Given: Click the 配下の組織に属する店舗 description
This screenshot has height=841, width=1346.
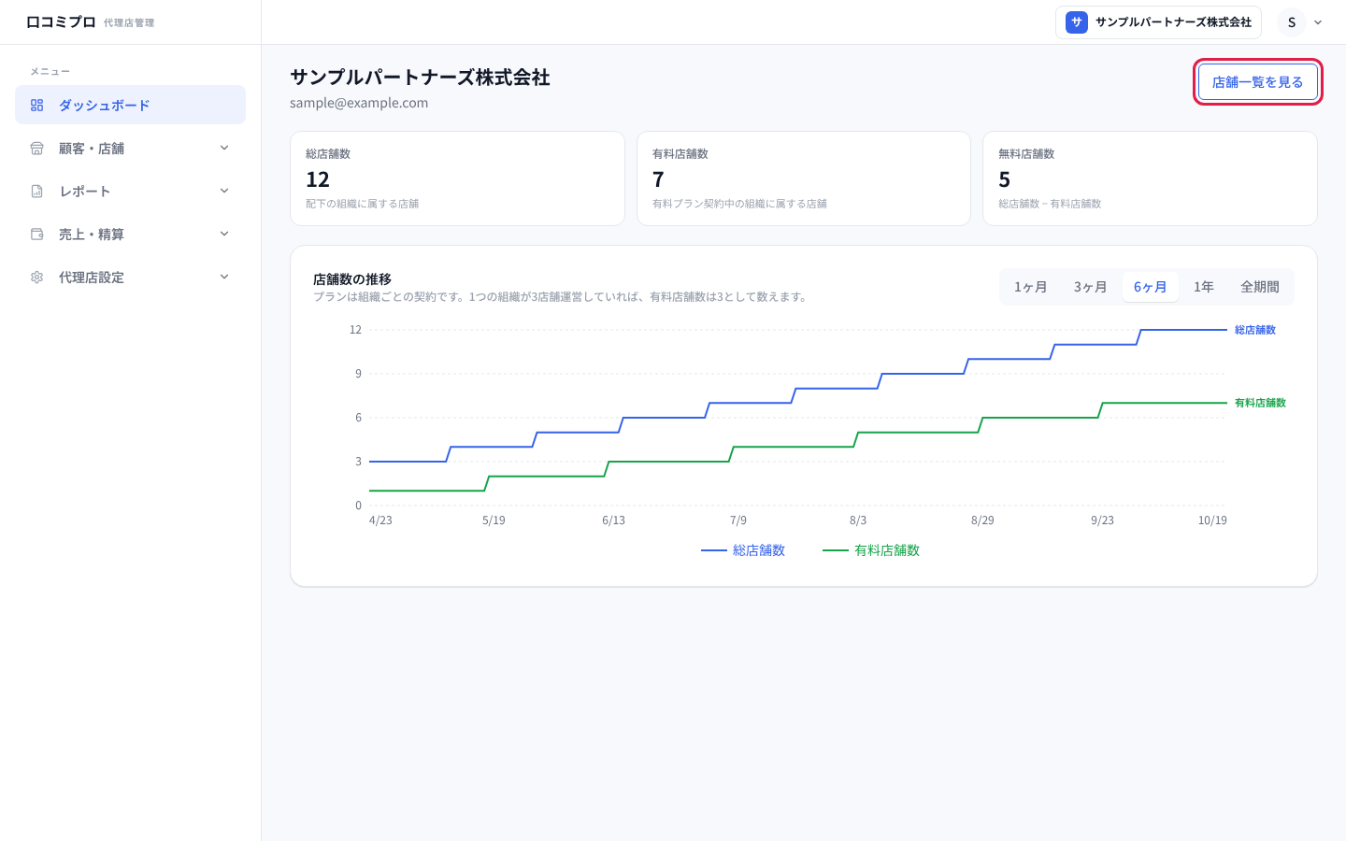Looking at the screenshot, I should pyautogui.click(x=363, y=204).
